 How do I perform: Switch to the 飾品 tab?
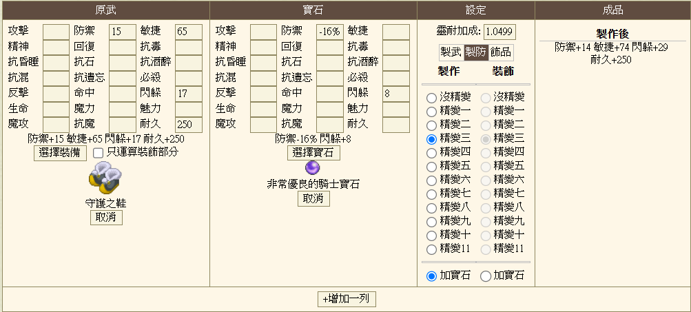click(501, 52)
